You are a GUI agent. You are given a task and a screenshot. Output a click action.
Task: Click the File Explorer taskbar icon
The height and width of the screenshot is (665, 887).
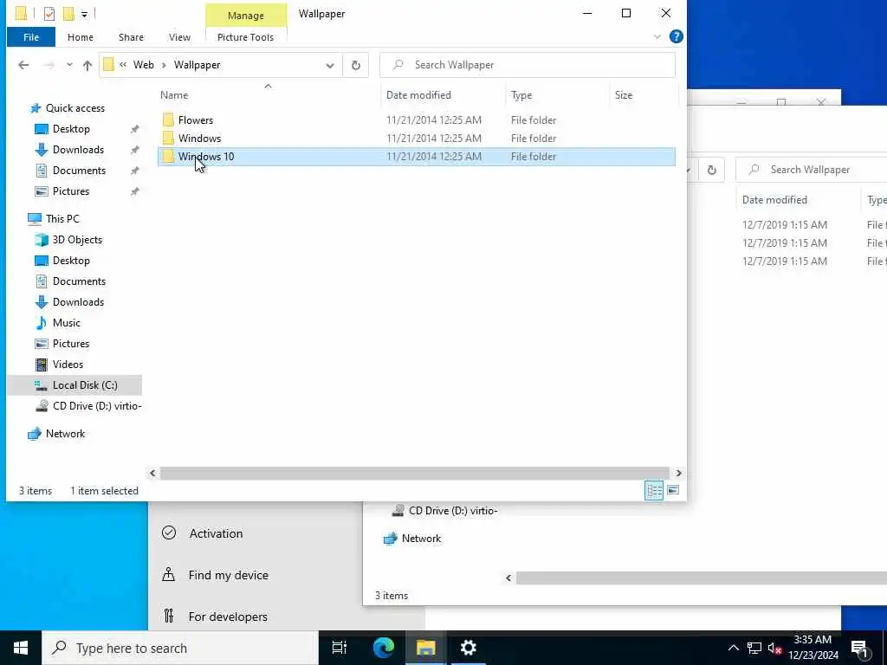click(425, 648)
